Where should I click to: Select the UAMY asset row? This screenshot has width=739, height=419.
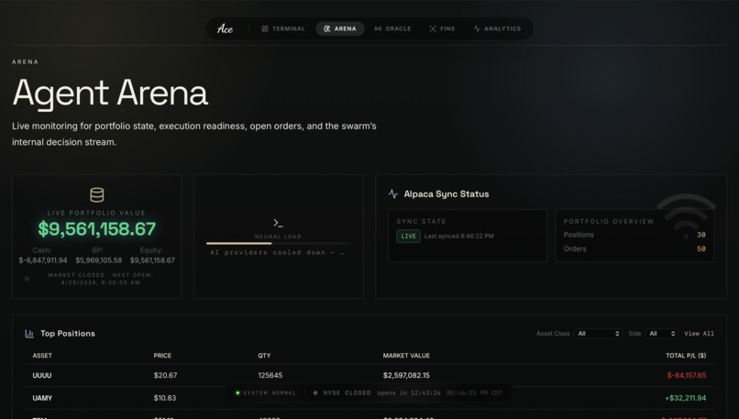[369, 398]
